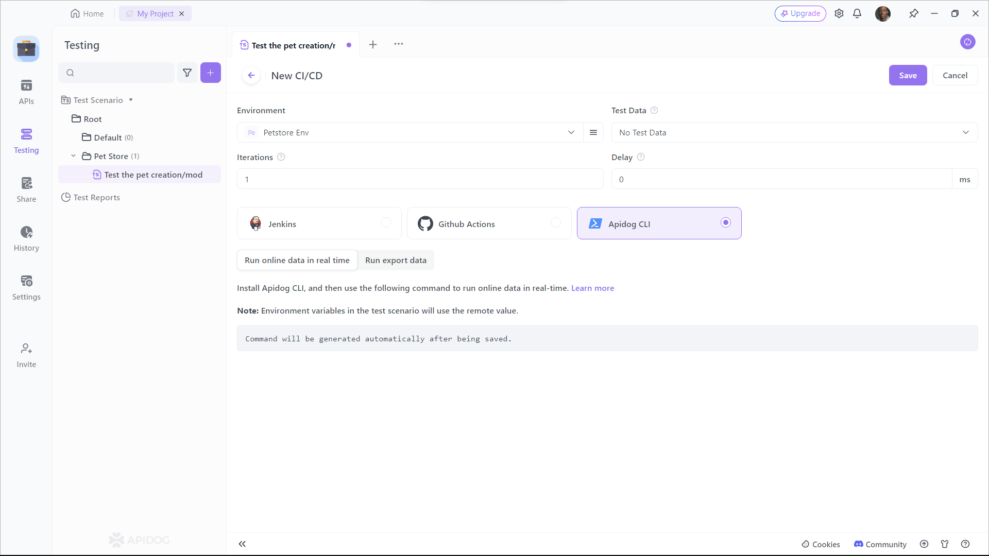
Task: Open the notifications bell
Action: pos(857,14)
